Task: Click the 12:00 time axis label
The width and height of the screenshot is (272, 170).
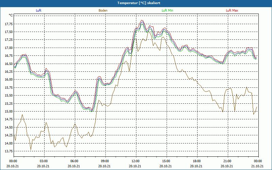Action: 135,161
